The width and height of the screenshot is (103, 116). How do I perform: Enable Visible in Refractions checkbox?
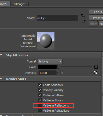click(x=40, y=111)
